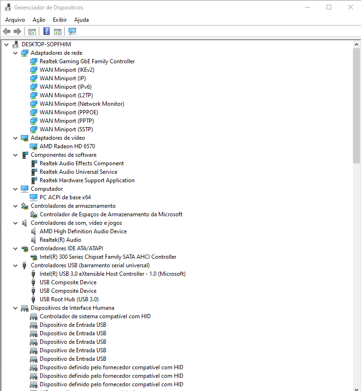Click the Forward arrow toolbar icon
Screen dimensions: 361x391
coord(17,32)
